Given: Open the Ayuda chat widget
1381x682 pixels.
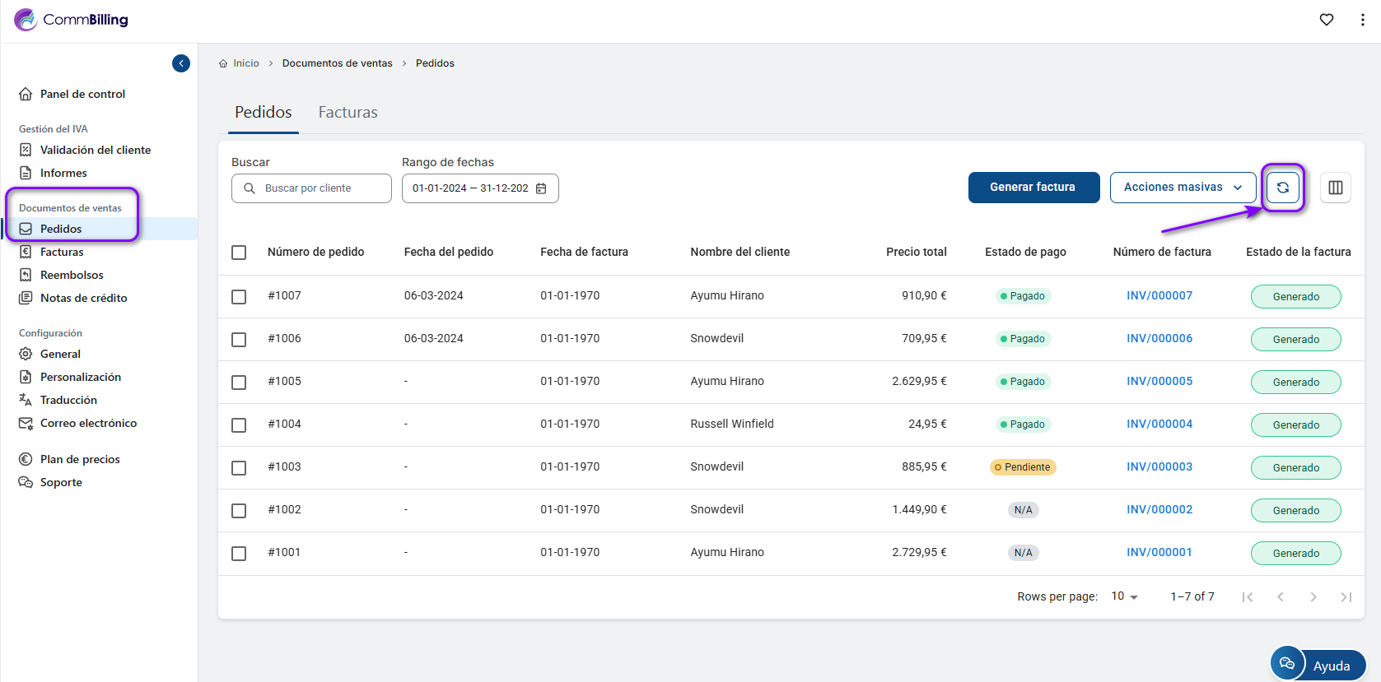Looking at the screenshot, I should coord(1318,665).
